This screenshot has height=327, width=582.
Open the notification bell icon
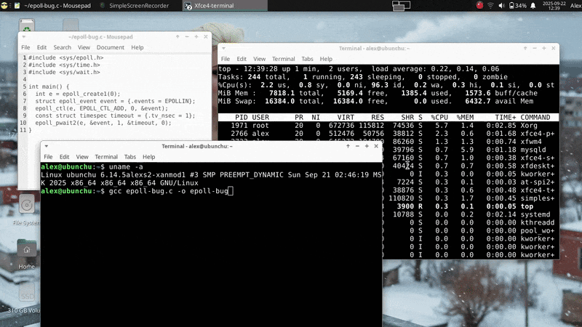coord(533,6)
